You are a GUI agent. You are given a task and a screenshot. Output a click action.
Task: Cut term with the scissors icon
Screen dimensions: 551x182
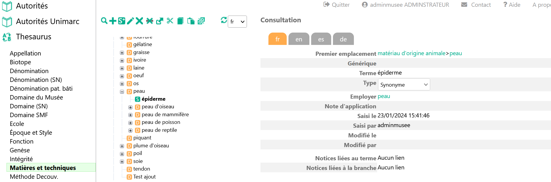(170, 21)
